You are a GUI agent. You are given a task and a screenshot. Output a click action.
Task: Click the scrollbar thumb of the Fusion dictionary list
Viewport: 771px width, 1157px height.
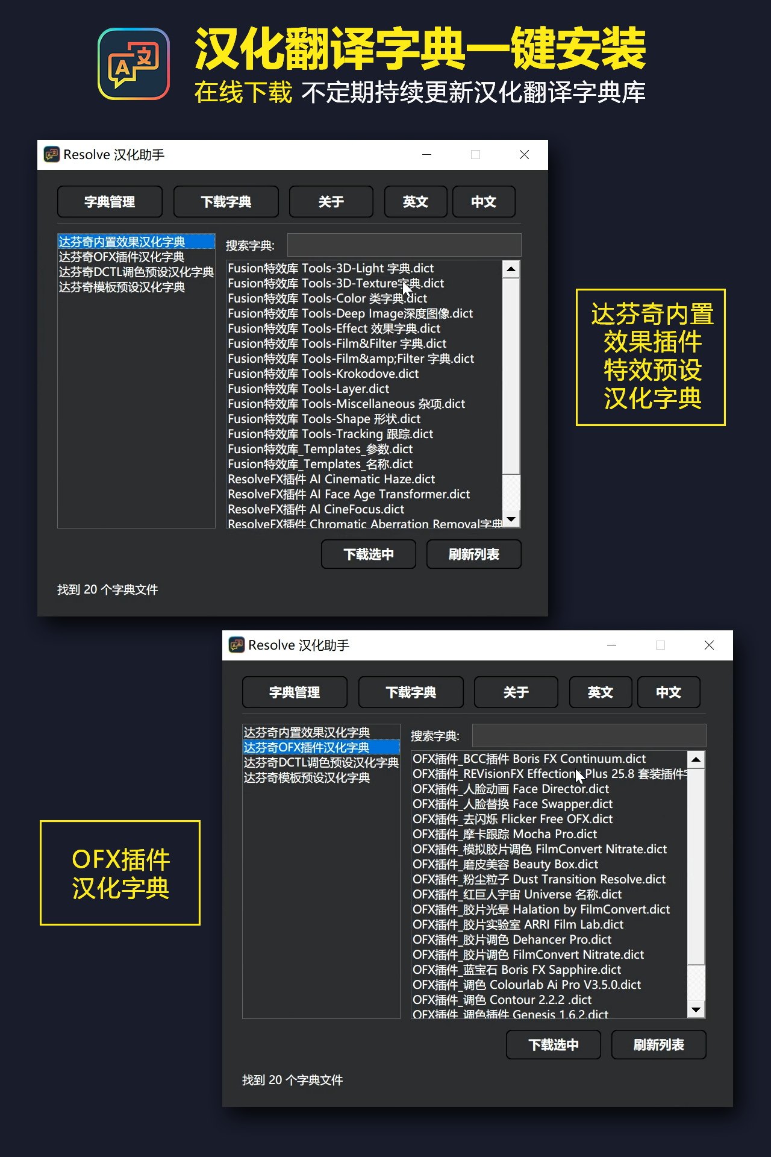(x=511, y=375)
